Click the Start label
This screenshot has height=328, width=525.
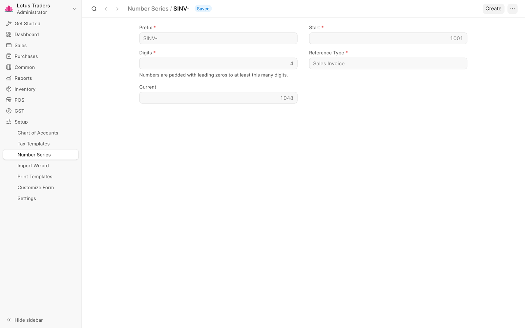click(x=314, y=28)
